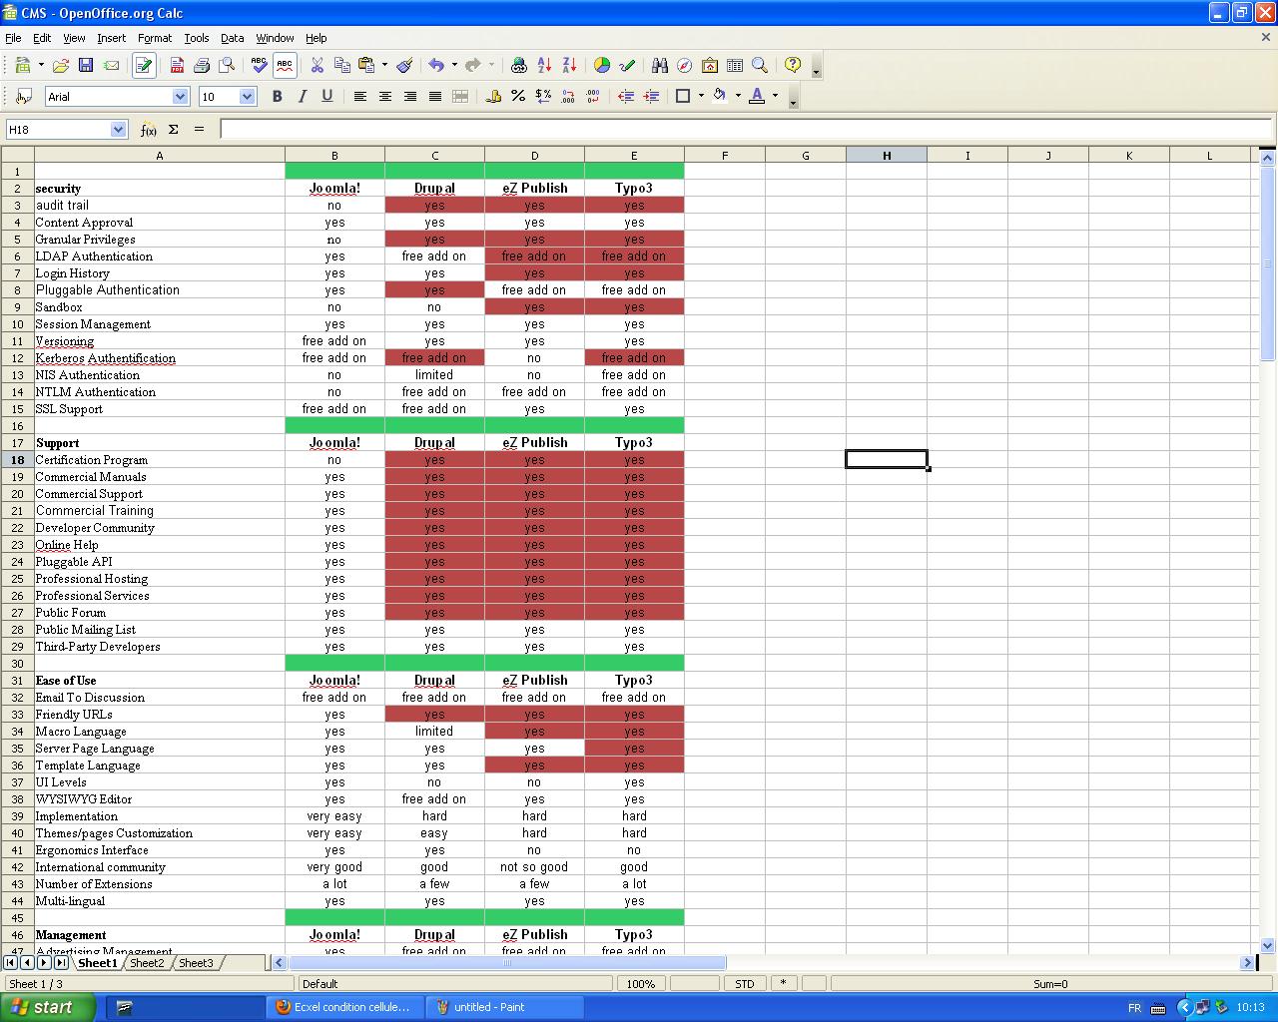The height and width of the screenshot is (1022, 1278).
Task: Open the Font Name dropdown
Action: click(x=181, y=96)
